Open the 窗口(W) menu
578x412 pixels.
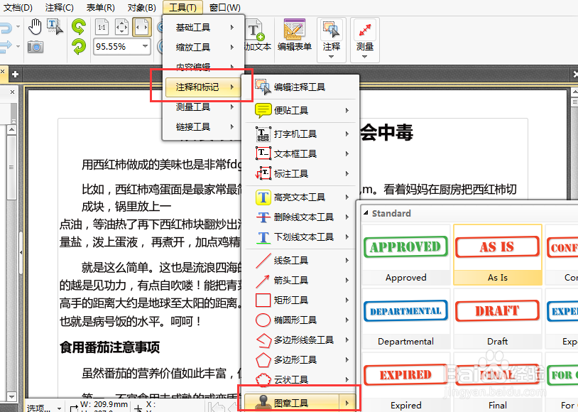(223, 7)
